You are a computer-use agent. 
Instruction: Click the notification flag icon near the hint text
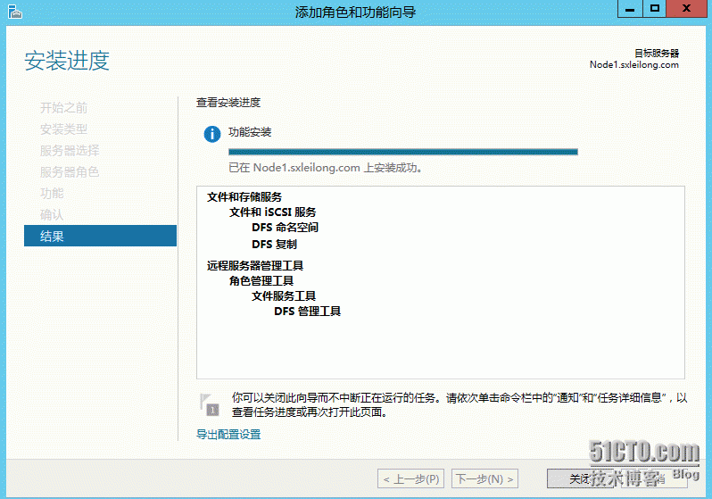pyautogui.click(x=210, y=404)
